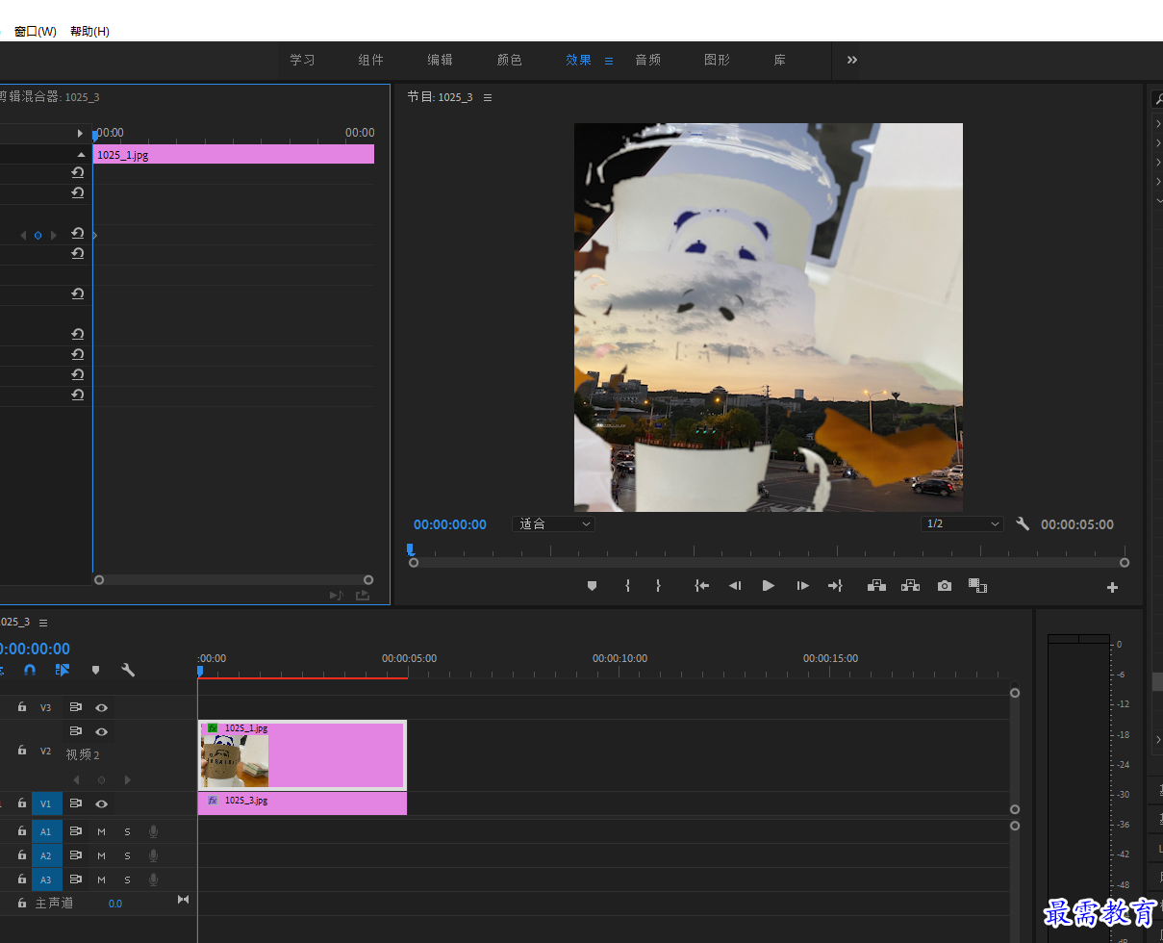This screenshot has width=1163, height=943.
Task: Open program monitor 节目 panel menu
Action: click(488, 97)
